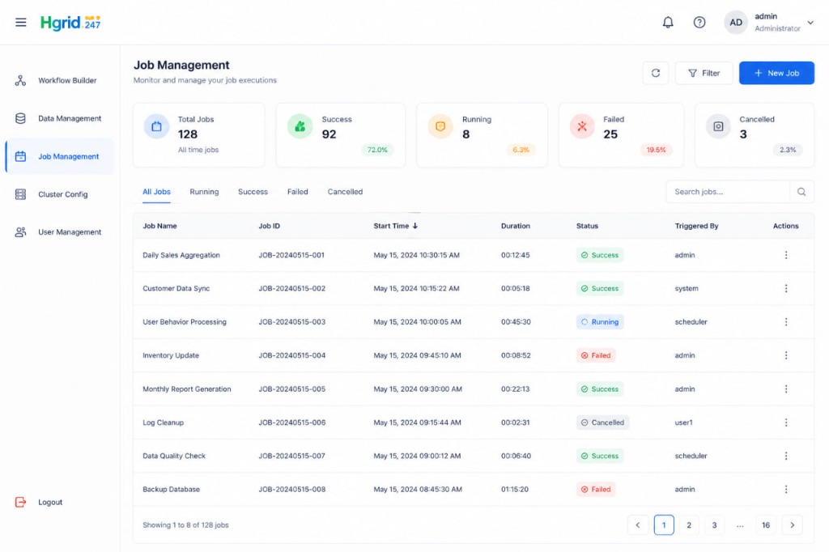The height and width of the screenshot is (552, 829).
Task: Refresh the job list
Action: pyautogui.click(x=656, y=73)
